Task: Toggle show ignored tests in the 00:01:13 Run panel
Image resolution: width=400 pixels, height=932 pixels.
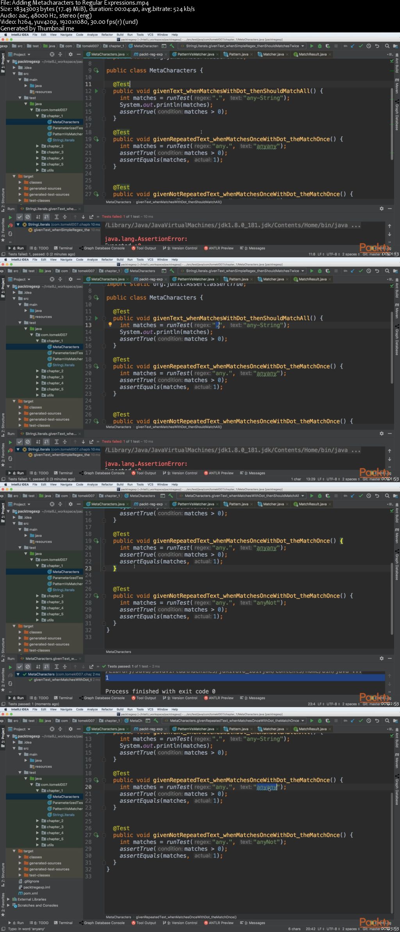Action: pyautogui.click(x=28, y=217)
